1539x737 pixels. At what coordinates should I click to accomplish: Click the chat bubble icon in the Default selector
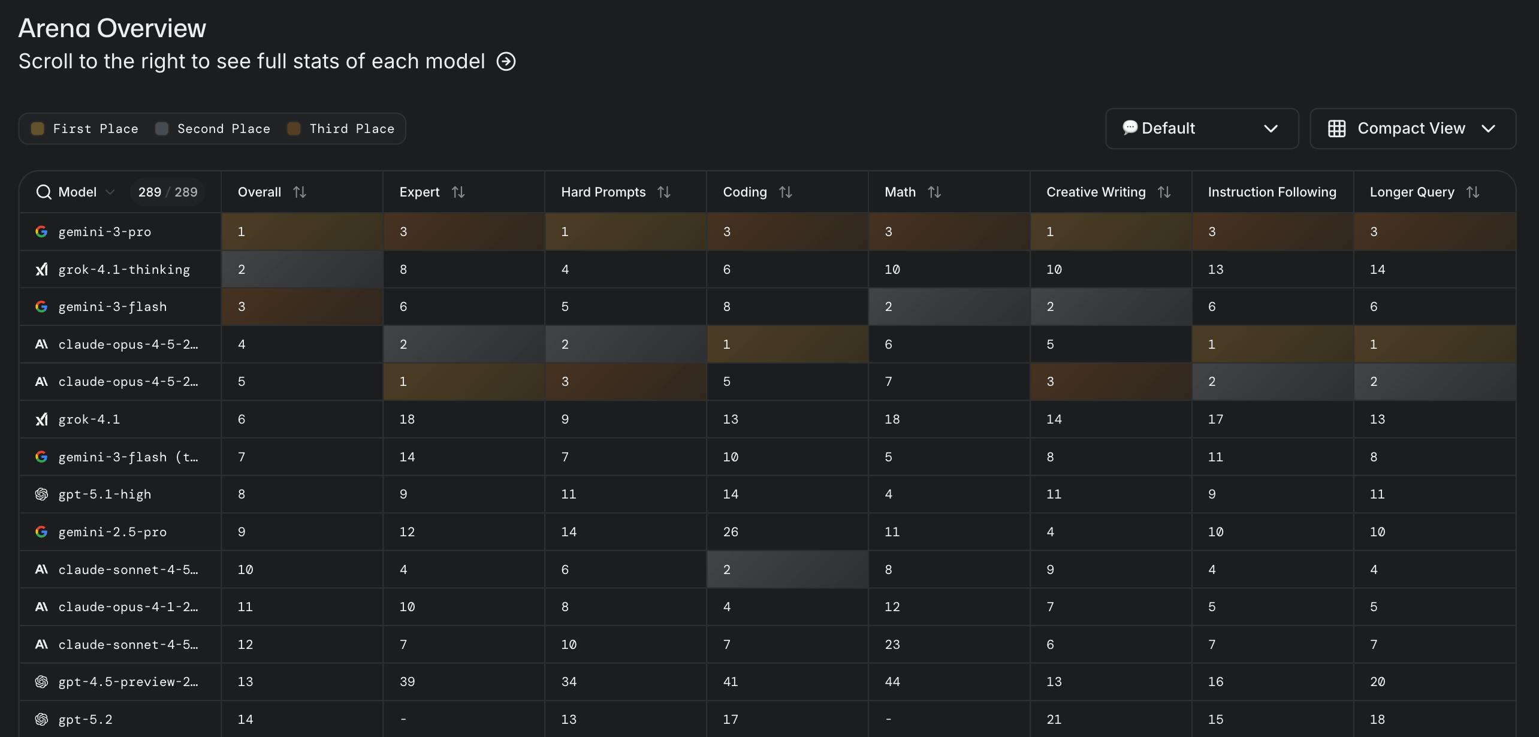tap(1130, 128)
